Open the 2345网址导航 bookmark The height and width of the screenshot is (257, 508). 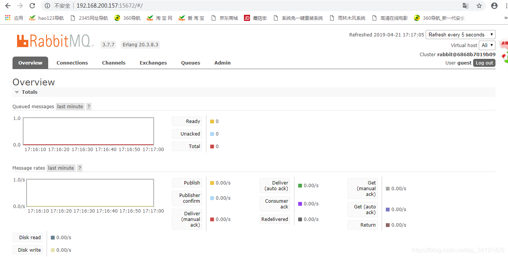click(89, 18)
